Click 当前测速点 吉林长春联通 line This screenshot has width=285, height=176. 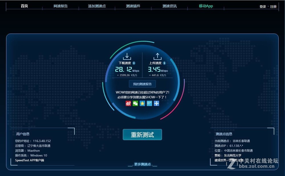(232, 141)
